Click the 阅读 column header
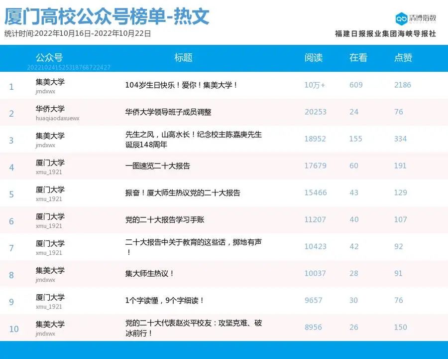The height and width of the screenshot is (359, 448). click(314, 57)
